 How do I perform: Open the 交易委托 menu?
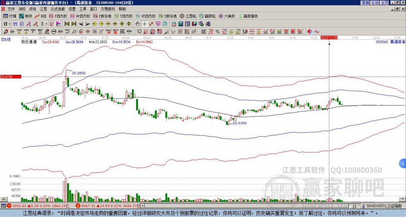click(x=108, y=9)
